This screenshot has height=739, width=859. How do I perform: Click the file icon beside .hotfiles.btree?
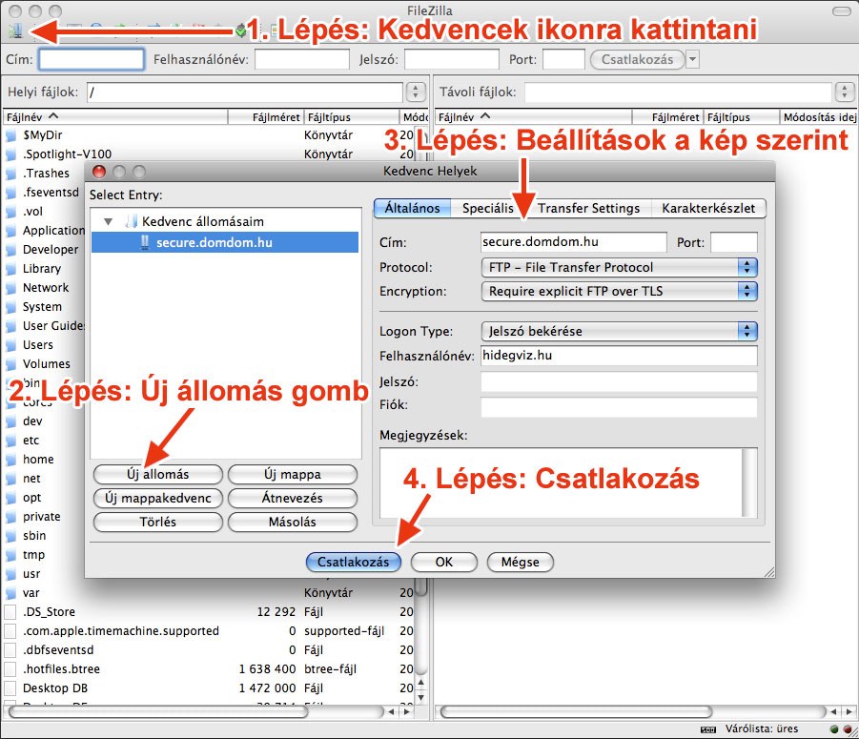click(x=10, y=669)
